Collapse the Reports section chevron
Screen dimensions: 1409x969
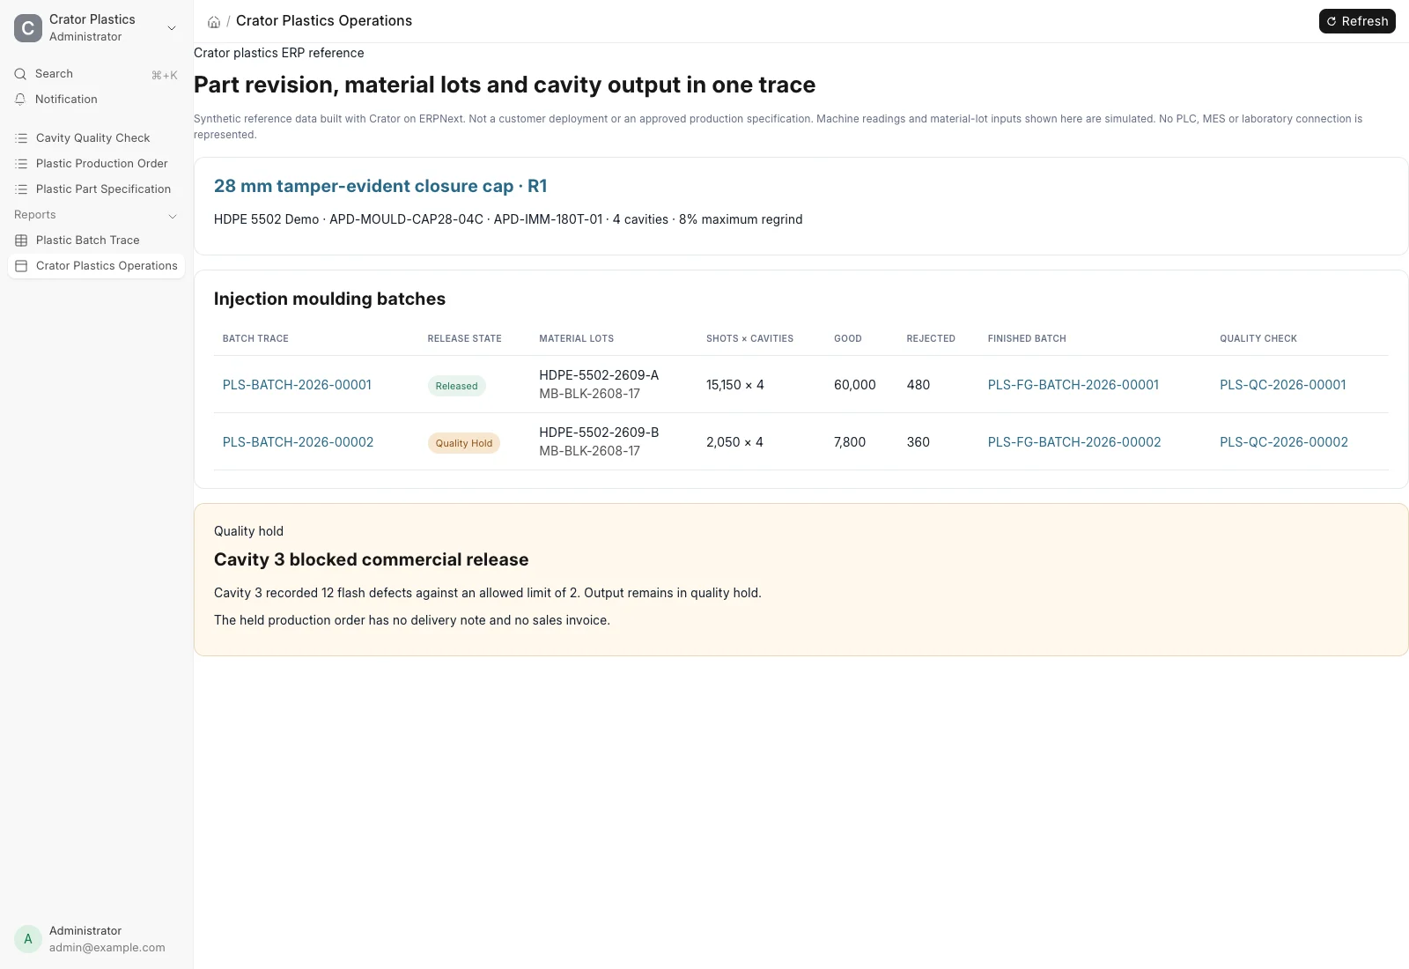coord(173,216)
